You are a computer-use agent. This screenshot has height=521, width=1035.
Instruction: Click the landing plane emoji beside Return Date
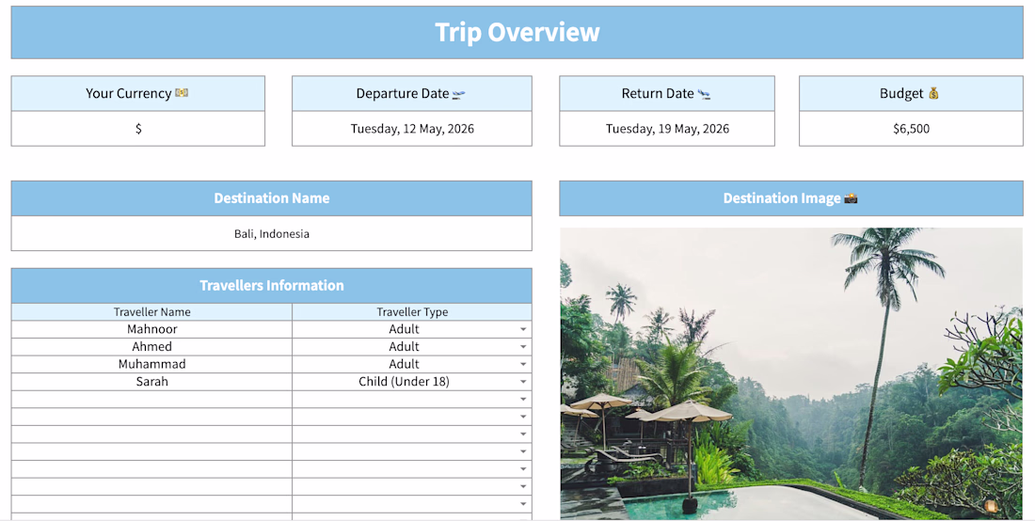point(704,94)
